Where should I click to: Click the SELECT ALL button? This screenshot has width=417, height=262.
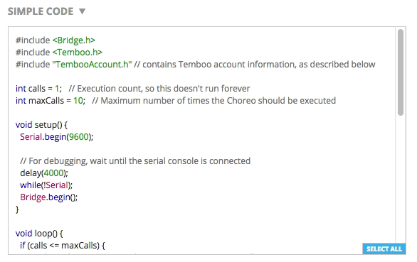384,249
